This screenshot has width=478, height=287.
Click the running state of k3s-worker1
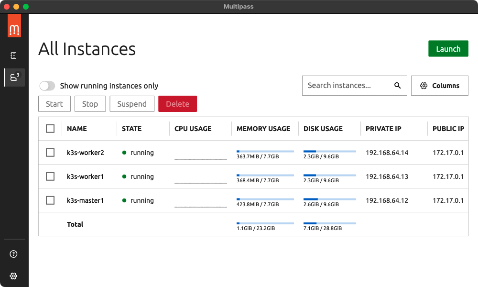click(x=138, y=177)
